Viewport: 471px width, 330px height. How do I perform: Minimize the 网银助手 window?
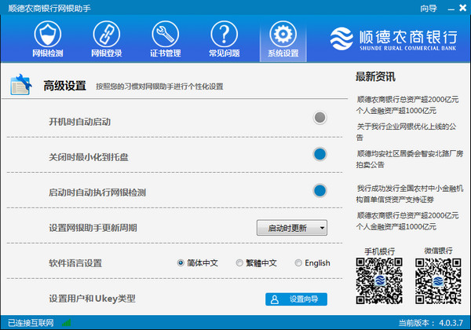(x=451, y=9)
